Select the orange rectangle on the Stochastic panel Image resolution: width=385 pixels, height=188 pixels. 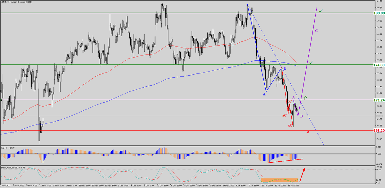280,180
